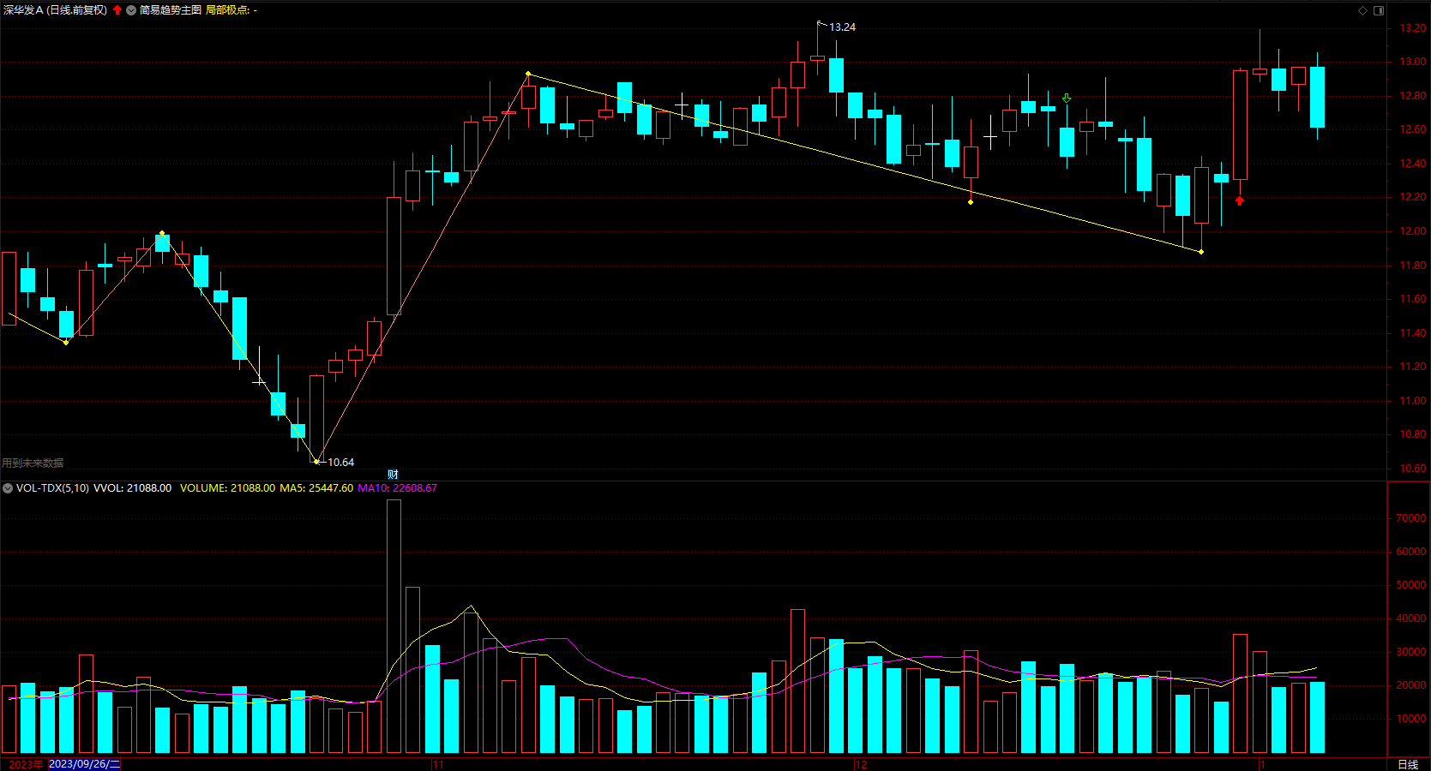The image size is (1431, 771).
Task: Click the 财 financial event marker
Action: (x=393, y=474)
